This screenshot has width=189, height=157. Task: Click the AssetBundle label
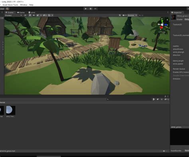pyautogui.click(x=176, y=151)
